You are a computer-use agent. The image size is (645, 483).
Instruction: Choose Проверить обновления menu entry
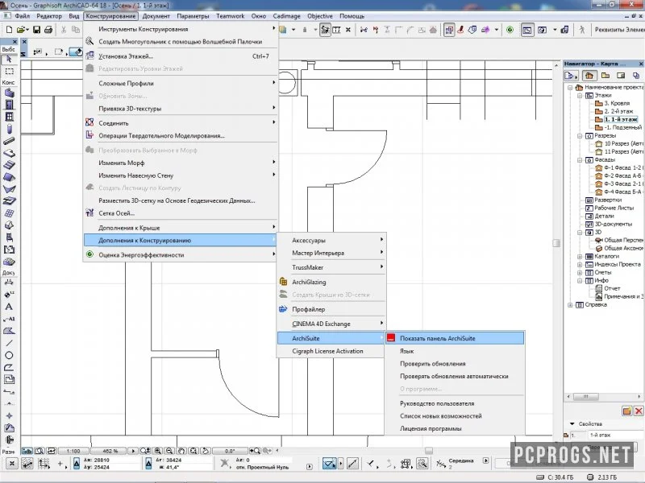[x=455, y=364]
